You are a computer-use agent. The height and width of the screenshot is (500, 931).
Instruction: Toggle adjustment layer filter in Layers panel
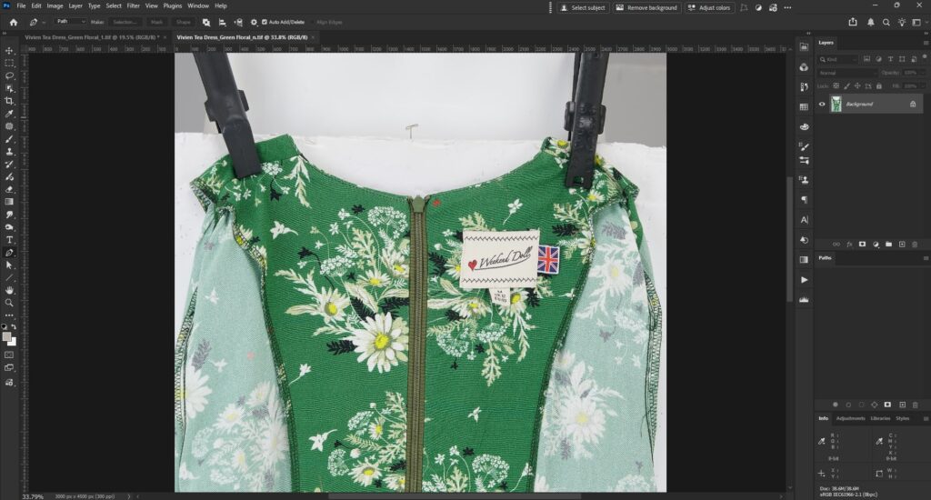coord(879,59)
